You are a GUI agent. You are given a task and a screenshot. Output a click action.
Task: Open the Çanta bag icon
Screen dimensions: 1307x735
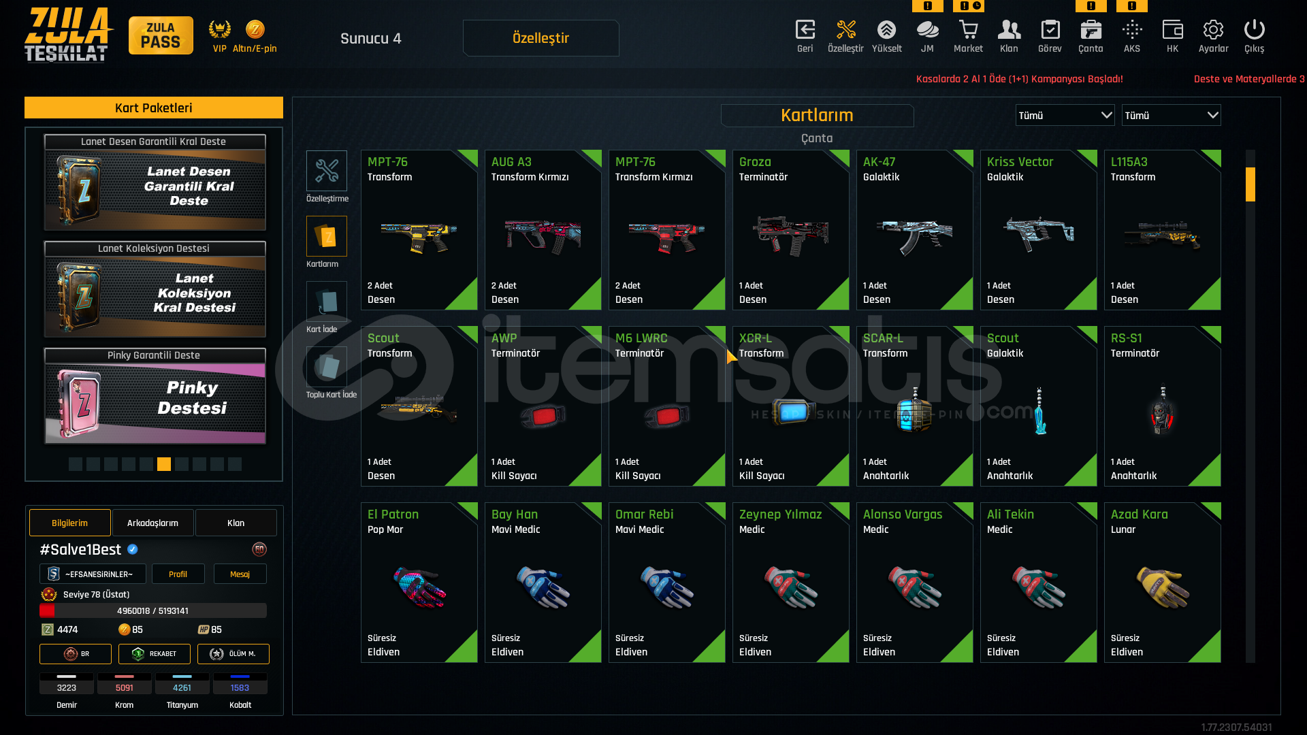(x=1091, y=37)
